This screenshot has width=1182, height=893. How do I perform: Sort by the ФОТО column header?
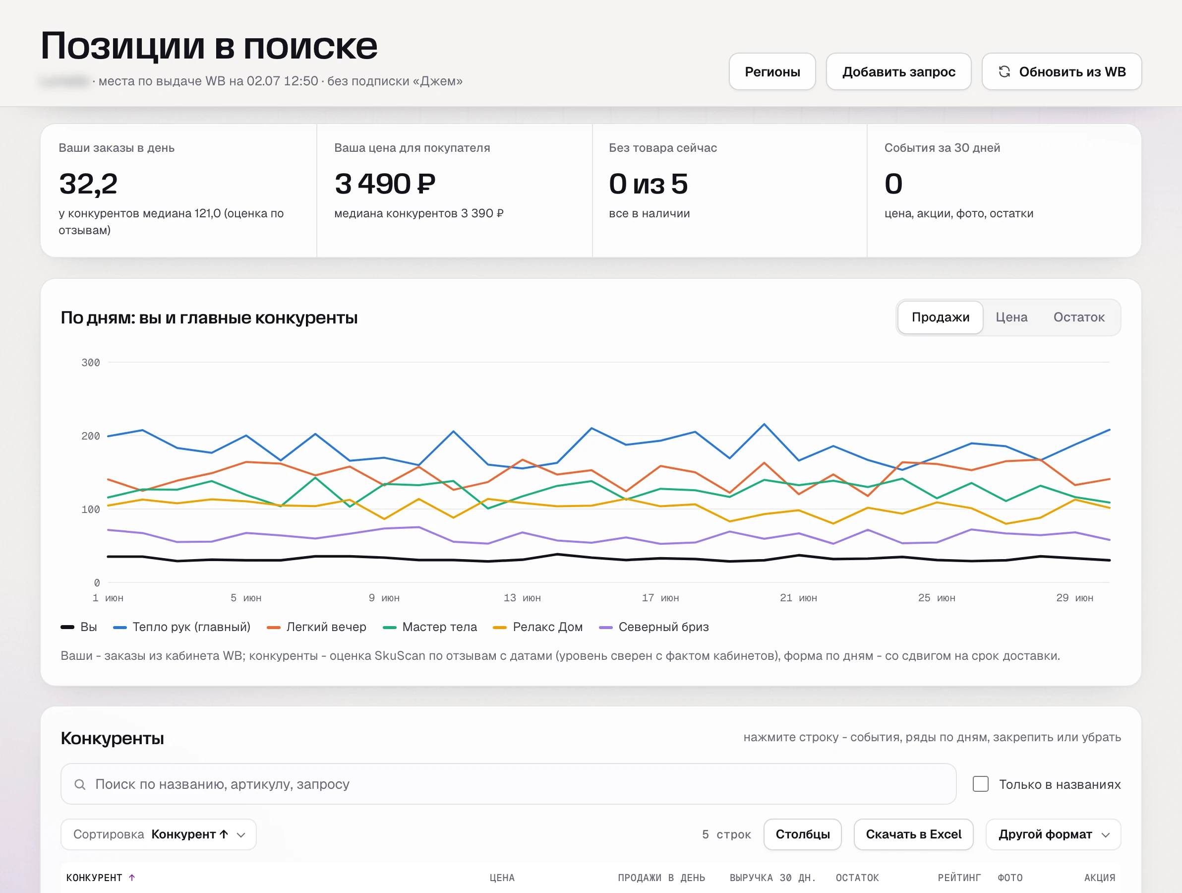[1010, 878]
